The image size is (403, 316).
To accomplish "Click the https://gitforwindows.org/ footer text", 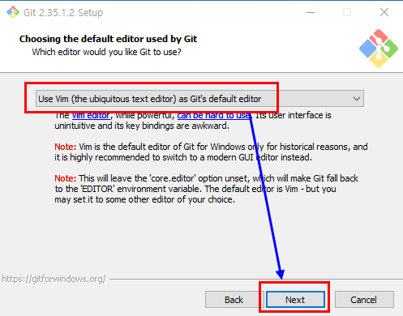I will pyautogui.click(x=54, y=279).
